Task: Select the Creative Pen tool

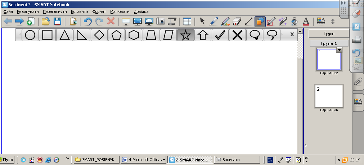Action: [225, 22]
